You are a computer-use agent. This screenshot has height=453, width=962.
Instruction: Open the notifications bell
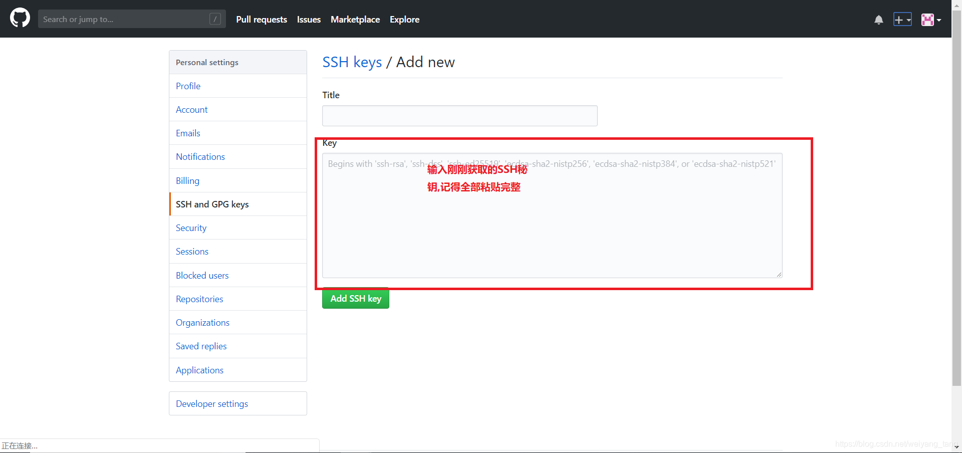[x=878, y=20]
